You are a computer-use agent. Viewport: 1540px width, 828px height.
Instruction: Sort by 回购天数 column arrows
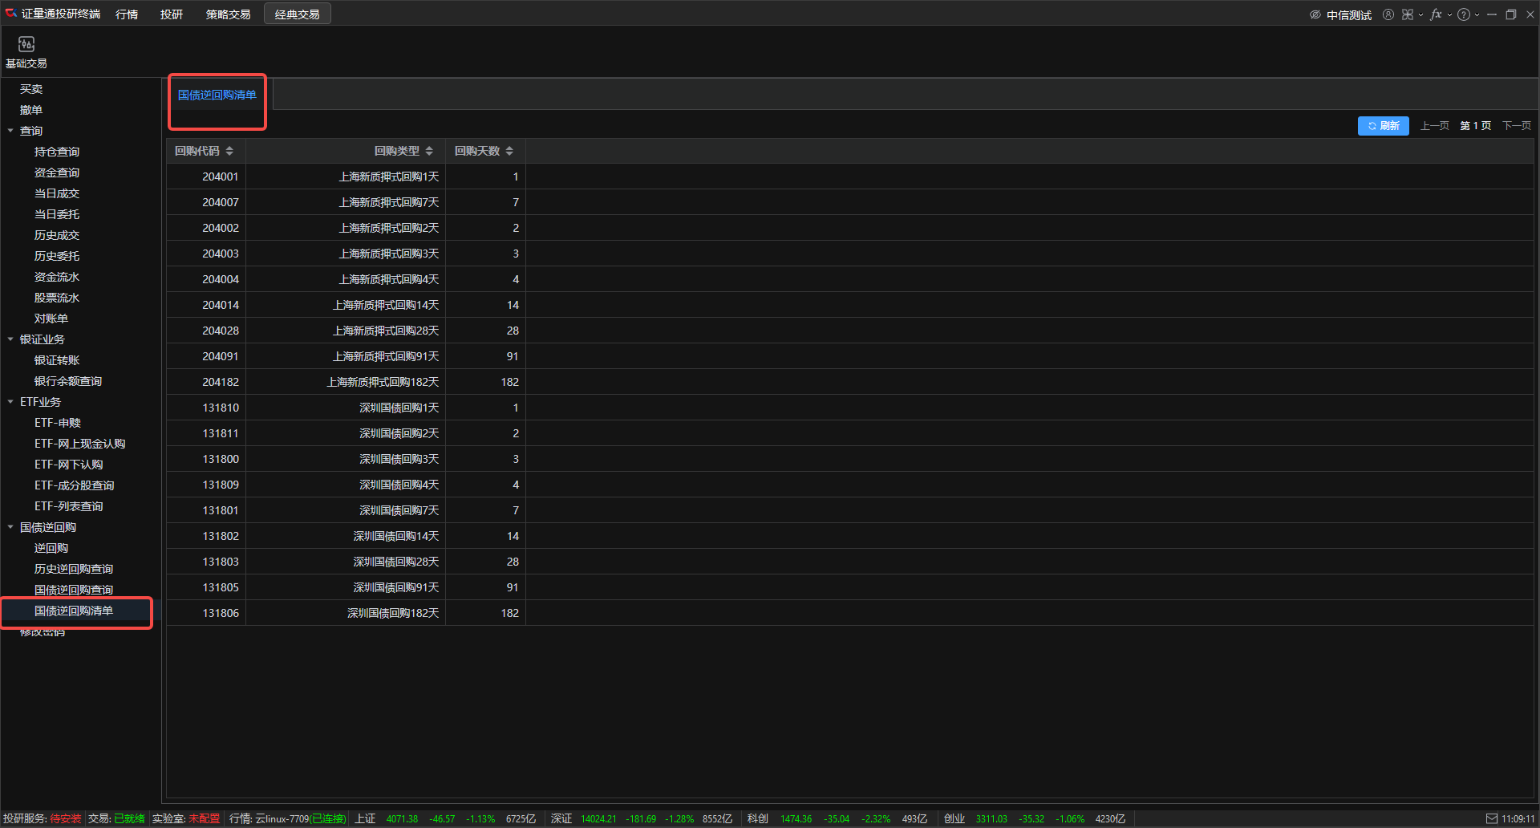pyautogui.click(x=509, y=151)
